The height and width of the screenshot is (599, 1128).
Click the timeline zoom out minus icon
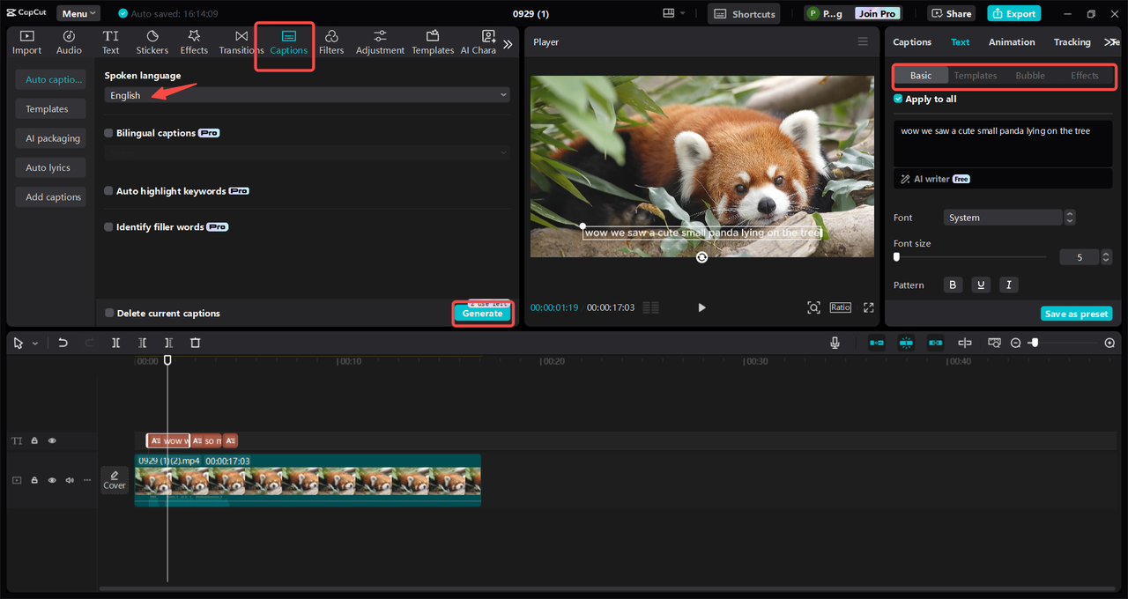coord(1016,343)
